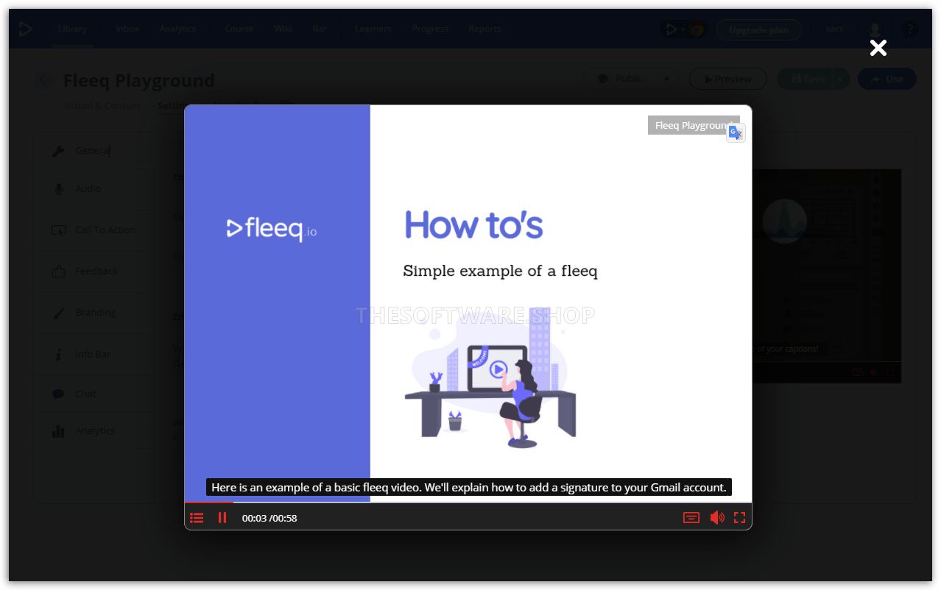The height and width of the screenshot is (590, 941).
Task: Open the Save button dropdown arrow
Action: point(841,79)
